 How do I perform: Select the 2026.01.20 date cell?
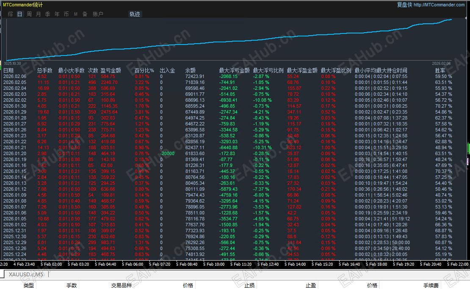[15, 154]
